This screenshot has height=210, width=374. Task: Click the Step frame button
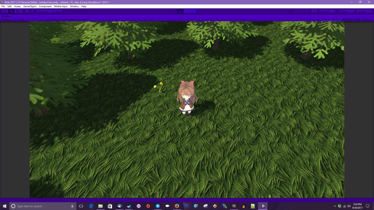point(193,11)
